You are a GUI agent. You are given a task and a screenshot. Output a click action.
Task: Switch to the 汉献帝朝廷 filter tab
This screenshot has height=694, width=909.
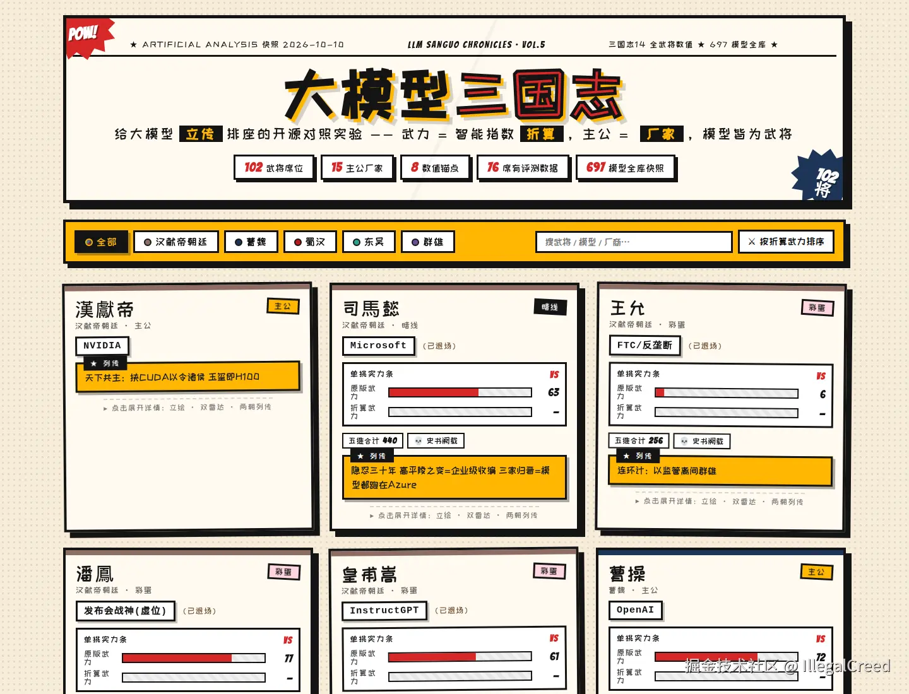[175, 242]
